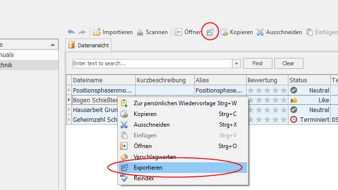Viewport: 338px width, 190px height.
Task: Click the Kopieren toolbar icon
Action: point(224,32)
